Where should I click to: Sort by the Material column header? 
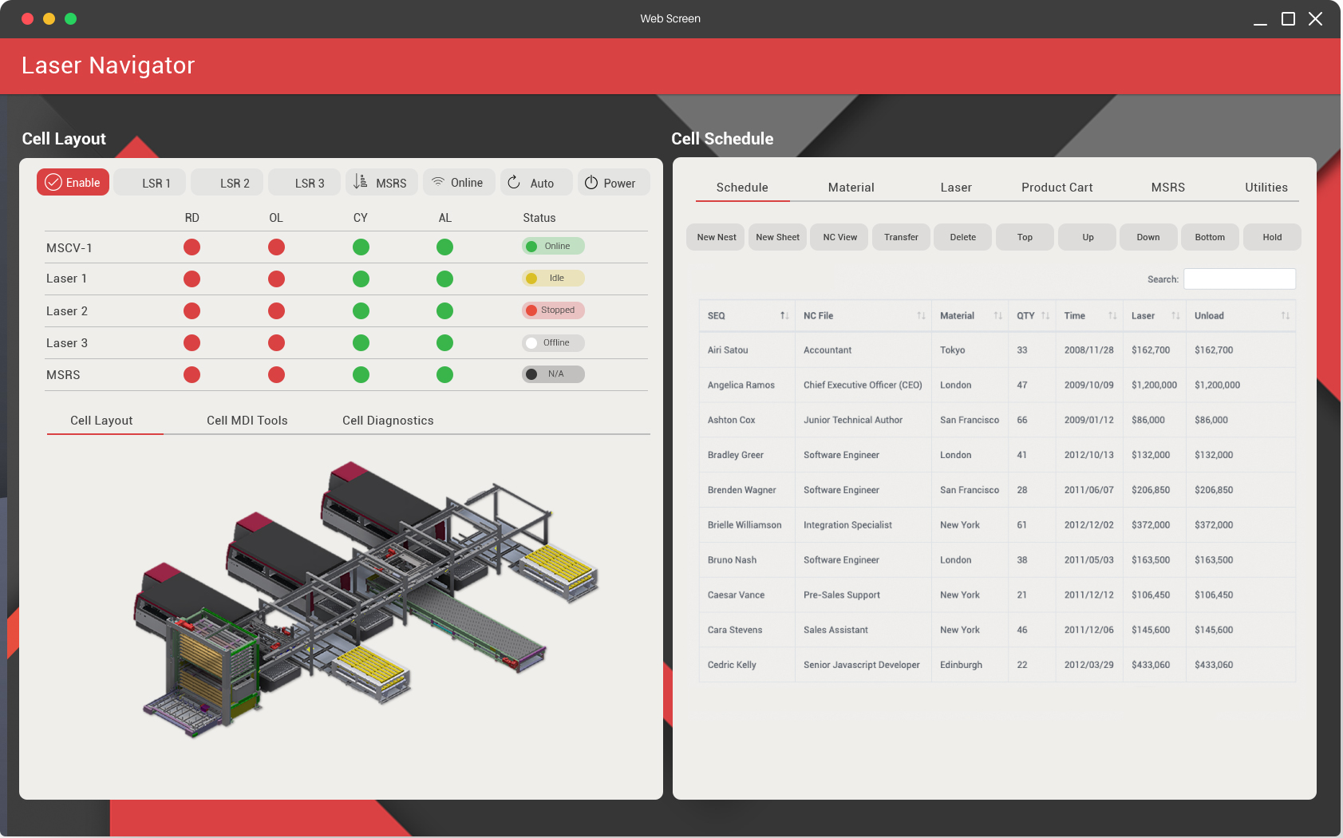point(970,316)
